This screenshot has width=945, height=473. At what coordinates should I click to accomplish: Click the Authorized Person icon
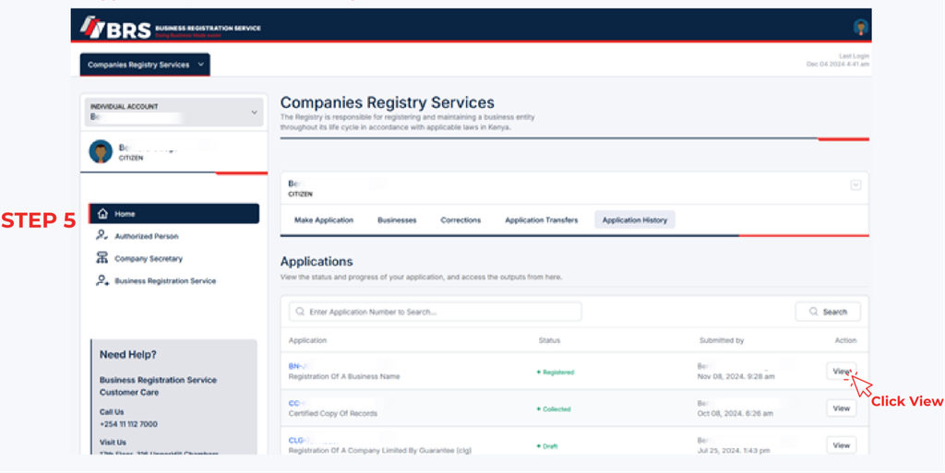(x=102, y=236)
